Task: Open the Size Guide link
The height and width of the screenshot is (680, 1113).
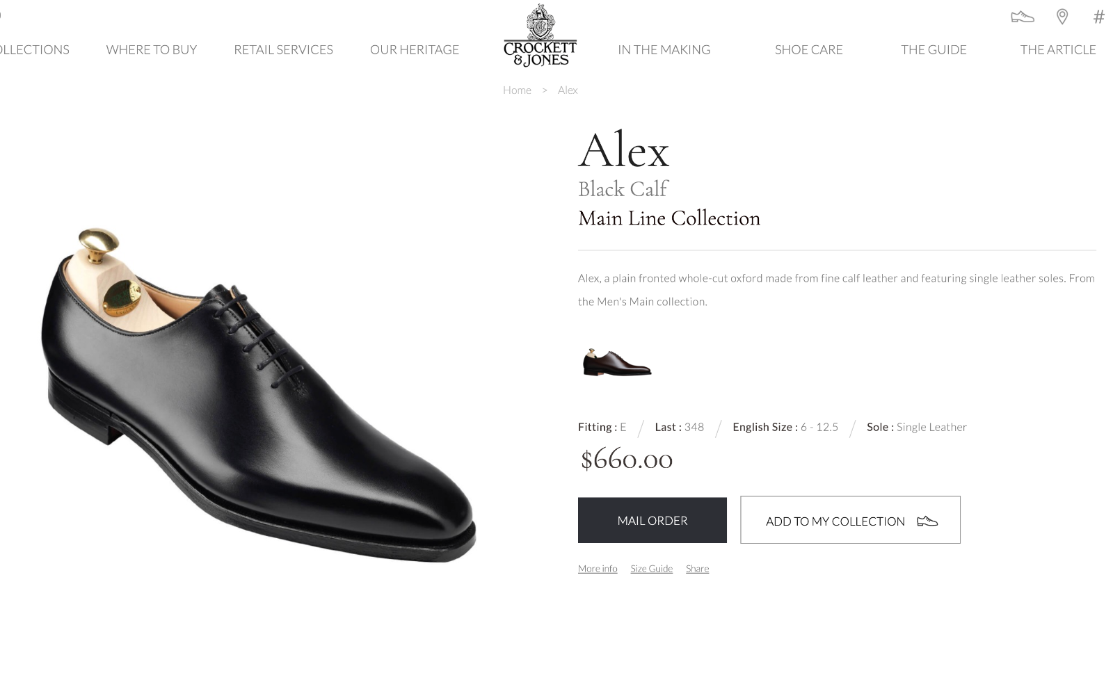Action: [x=651, y=569]
